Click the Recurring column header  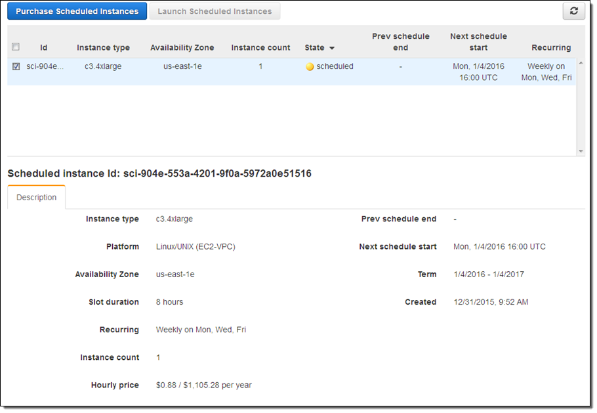point(550,48)
